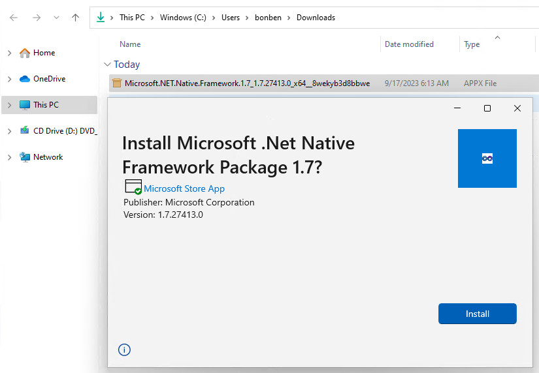This screenshot has height=373, width=539.
Task: Click the info icon in installer dialog
Action: (x=124, y=350)
